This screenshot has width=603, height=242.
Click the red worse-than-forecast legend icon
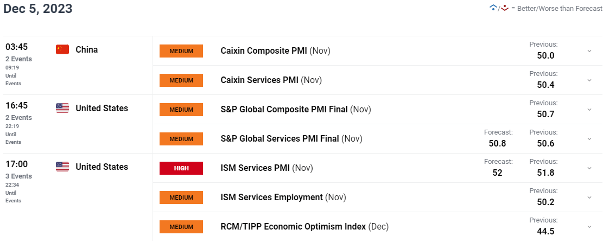[x=505, y=8]
